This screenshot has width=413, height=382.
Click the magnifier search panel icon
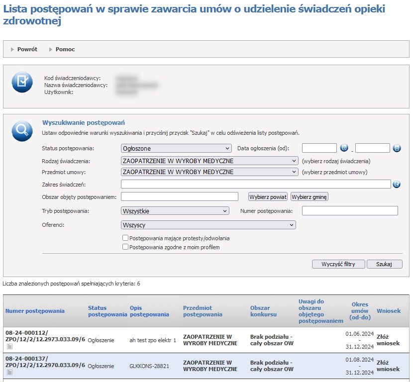(22, 130)
